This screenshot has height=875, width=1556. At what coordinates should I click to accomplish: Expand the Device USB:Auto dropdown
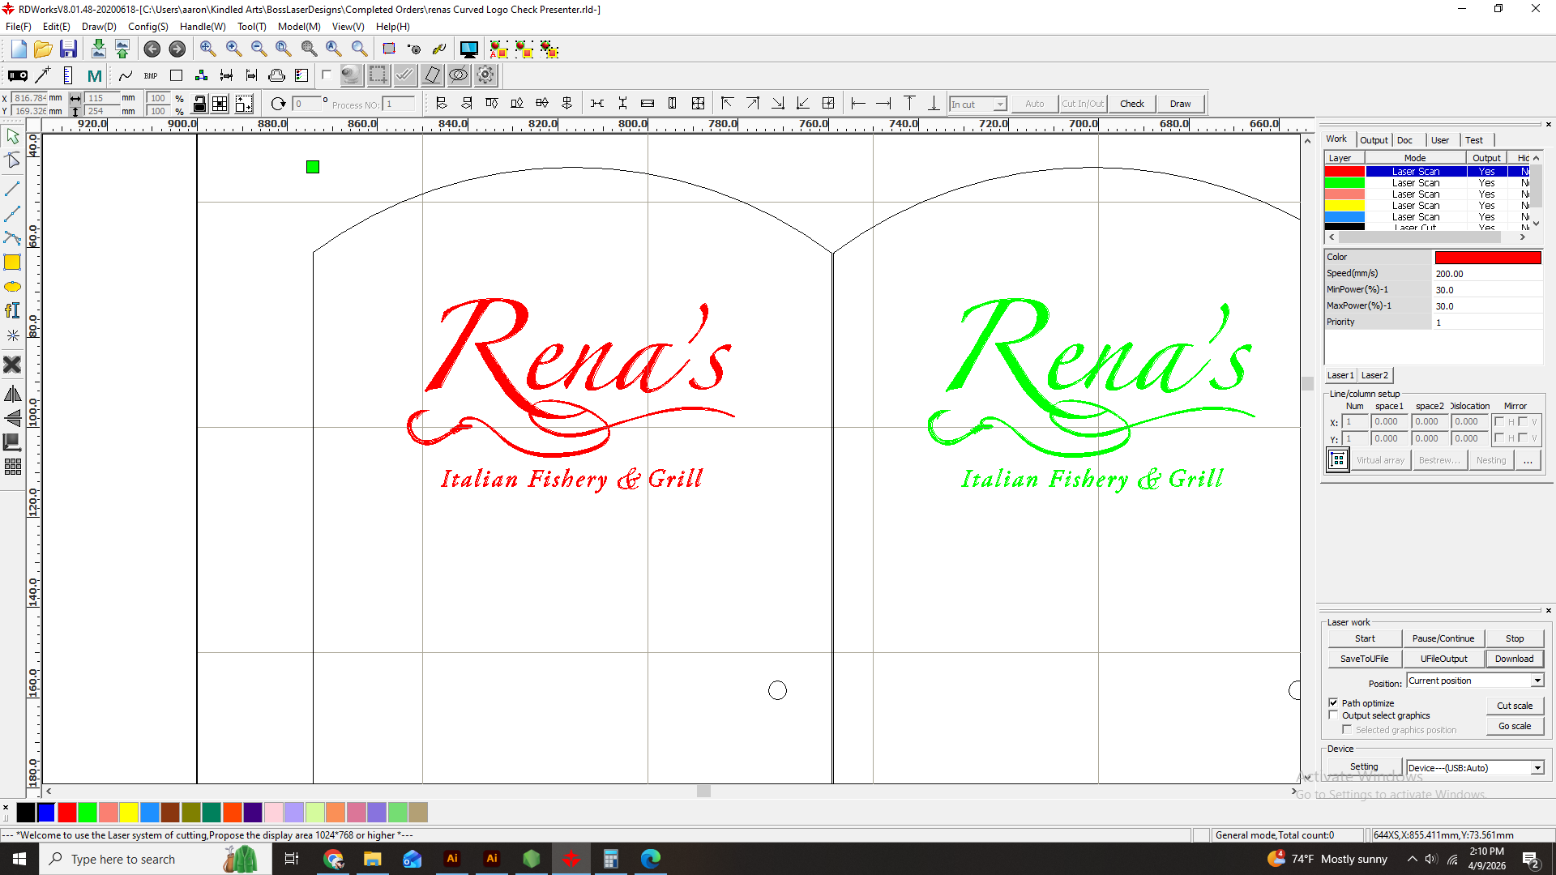(x=1537, y=768)
